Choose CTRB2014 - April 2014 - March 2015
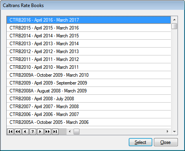Viewport: 185px width, 151px height. click(89, 36)
